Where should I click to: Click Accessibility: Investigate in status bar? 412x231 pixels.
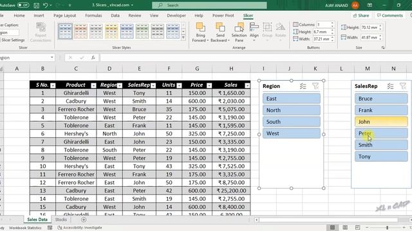[80, 228]
